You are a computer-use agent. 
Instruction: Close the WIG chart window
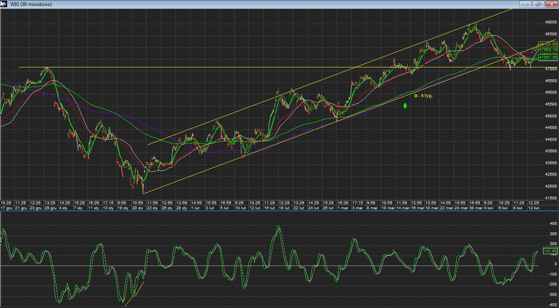pos(551,4)
